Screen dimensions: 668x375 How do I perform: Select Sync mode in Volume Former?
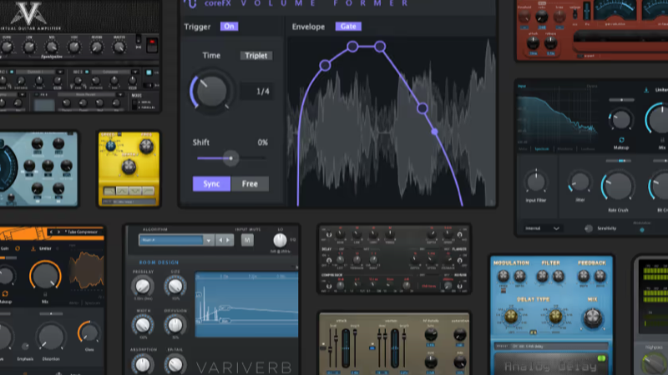(x=211, y=183)
